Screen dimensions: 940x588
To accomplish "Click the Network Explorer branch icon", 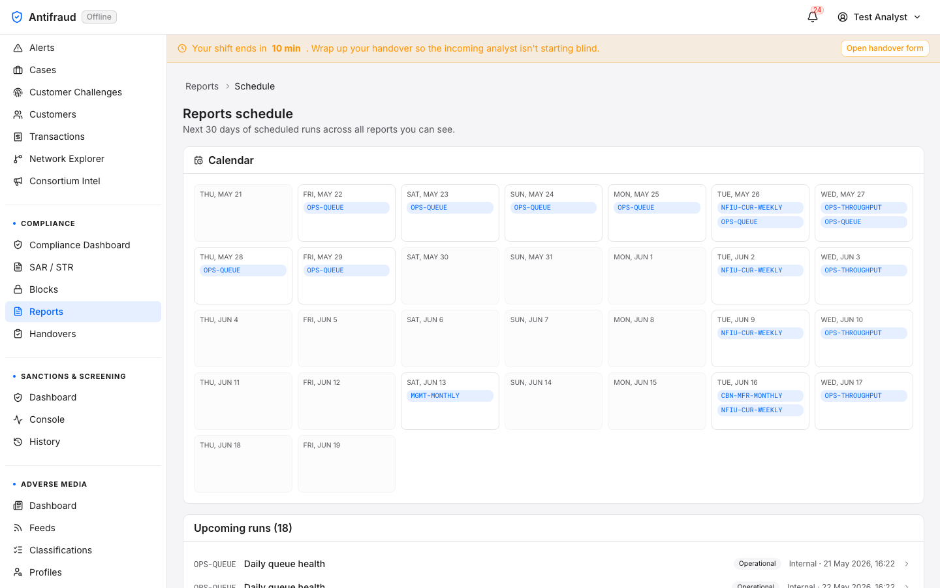I will coord(18,159).
